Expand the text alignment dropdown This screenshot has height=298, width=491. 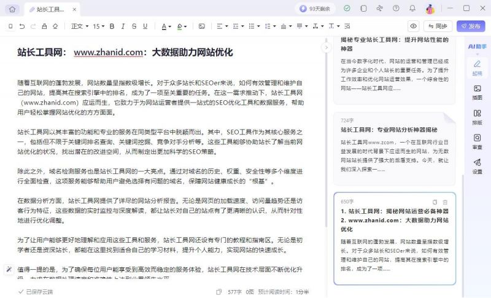coord(222,26)
